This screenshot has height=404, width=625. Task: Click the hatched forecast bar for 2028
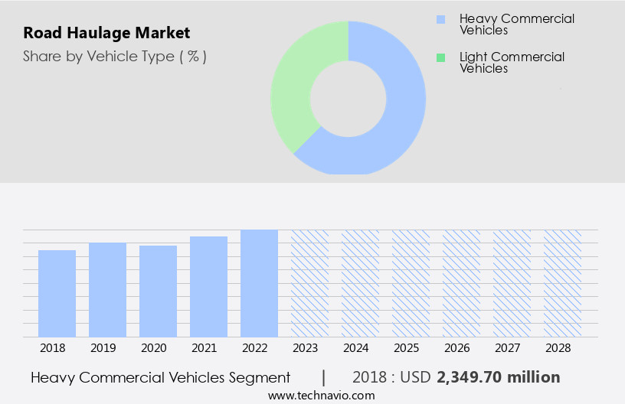pyautogui.click(x=563, y=283)
